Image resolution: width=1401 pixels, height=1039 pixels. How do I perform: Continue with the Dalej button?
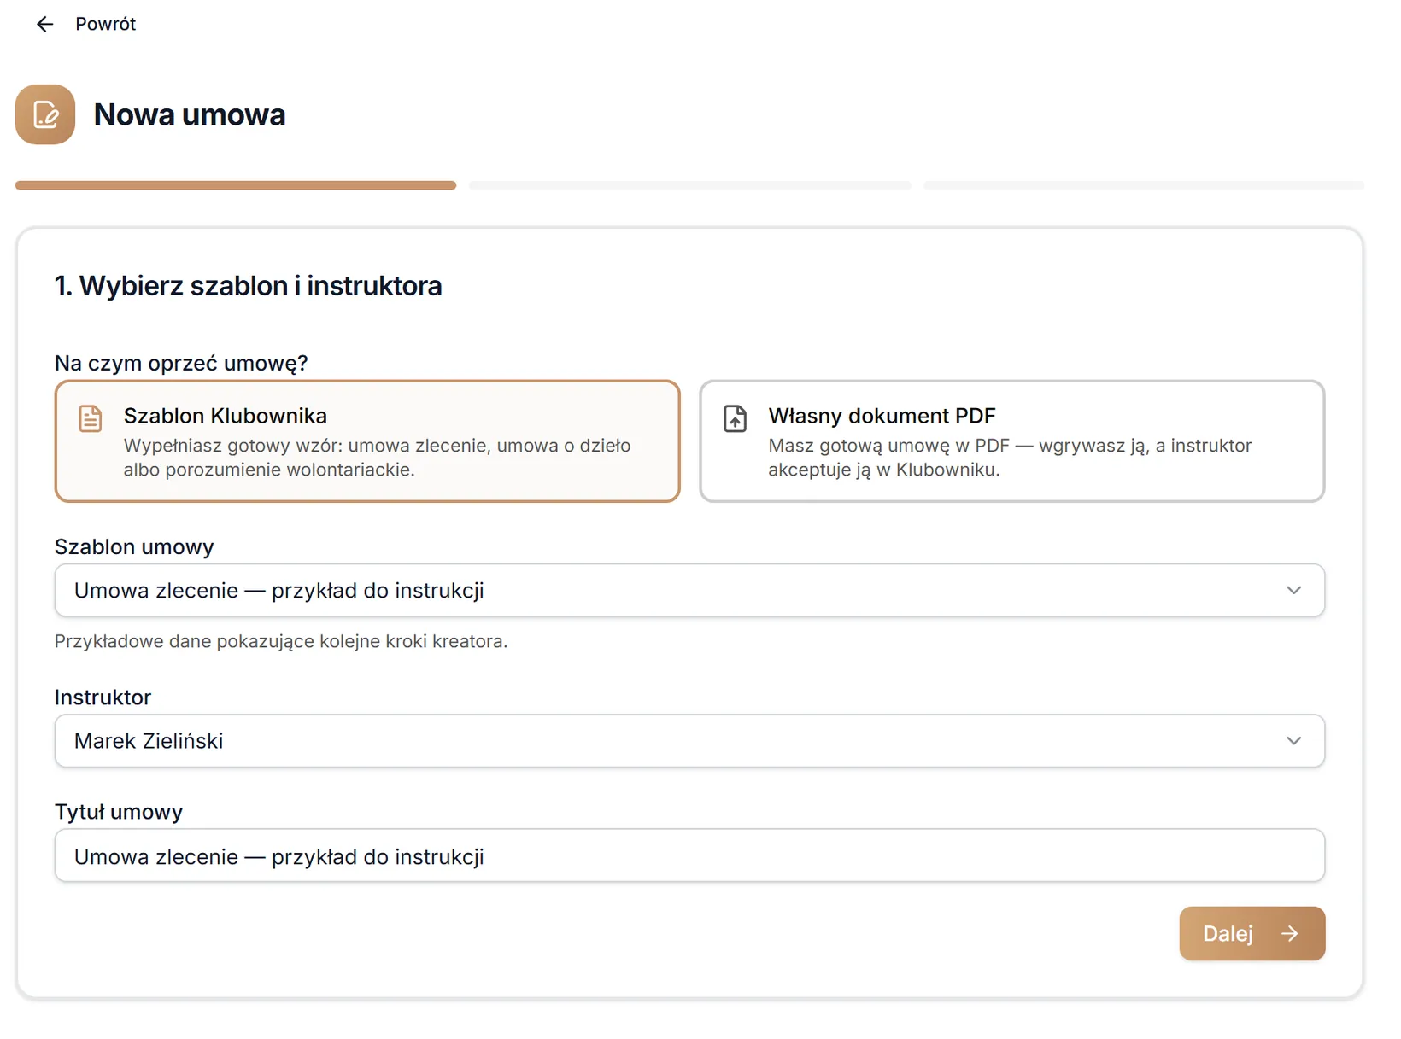pyautogui.click(x=1252, y=934)
